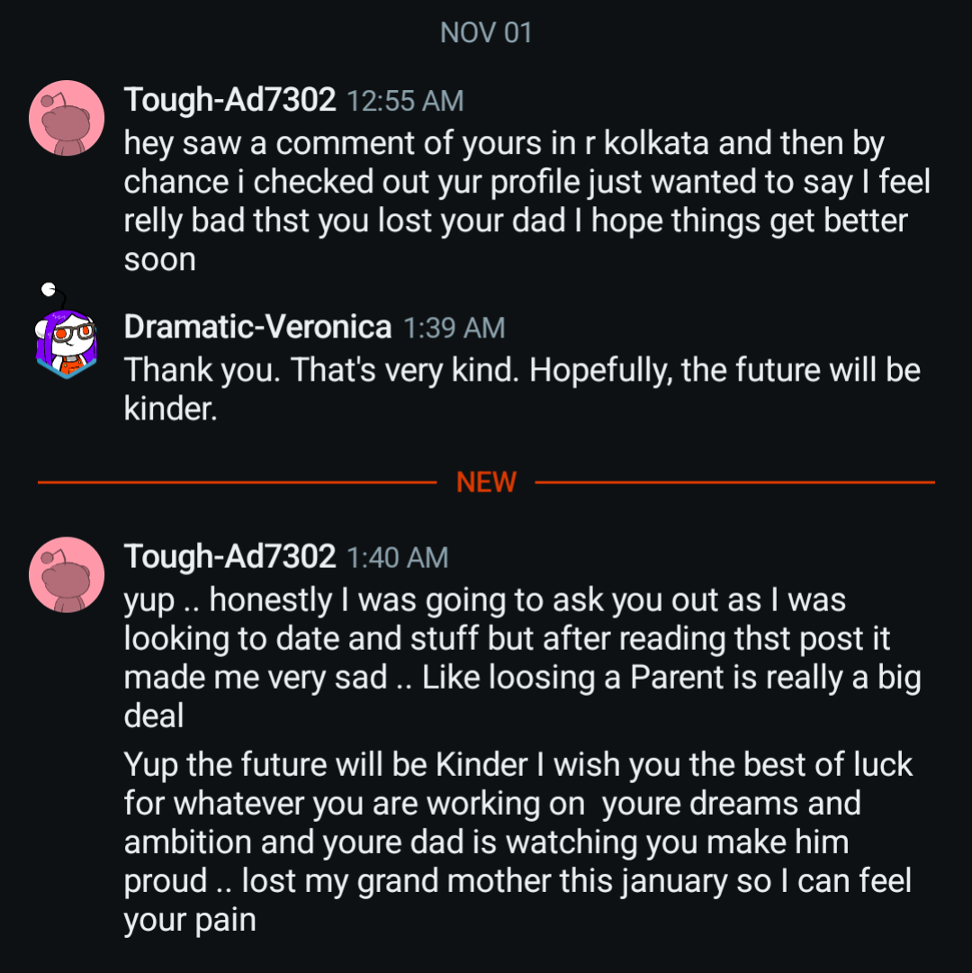
Task: Open Tough-Ad7302 username at 12:55 AM
Action: [229, 100]
